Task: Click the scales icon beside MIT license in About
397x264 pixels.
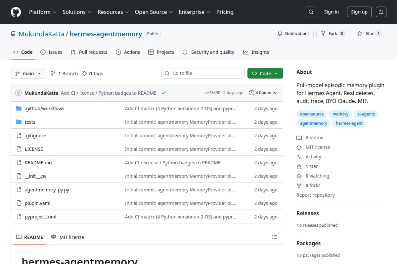Action: [x=299, y=147]
